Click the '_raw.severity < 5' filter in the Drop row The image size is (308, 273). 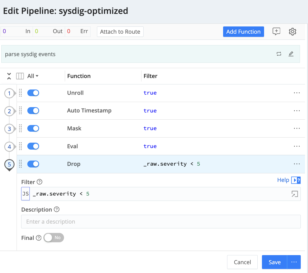[x=172, y=164]
